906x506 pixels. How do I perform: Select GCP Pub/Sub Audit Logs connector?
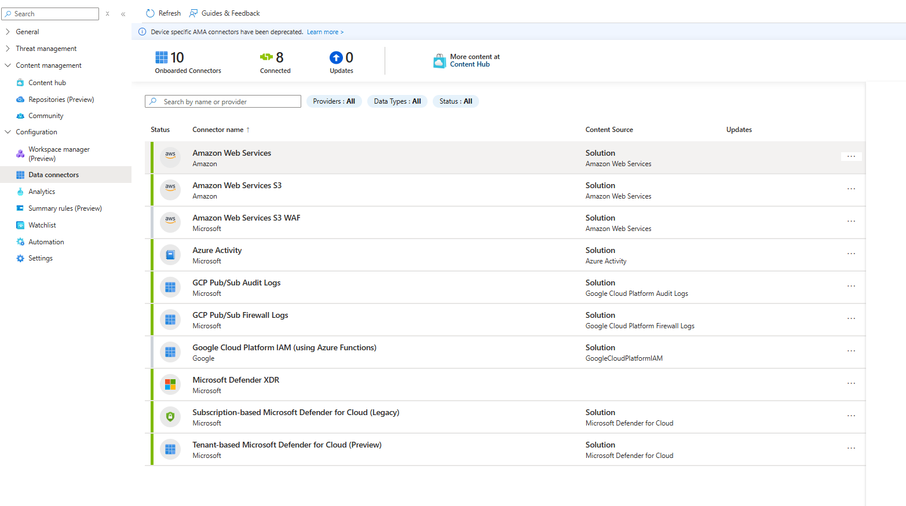tap(505, 288)
